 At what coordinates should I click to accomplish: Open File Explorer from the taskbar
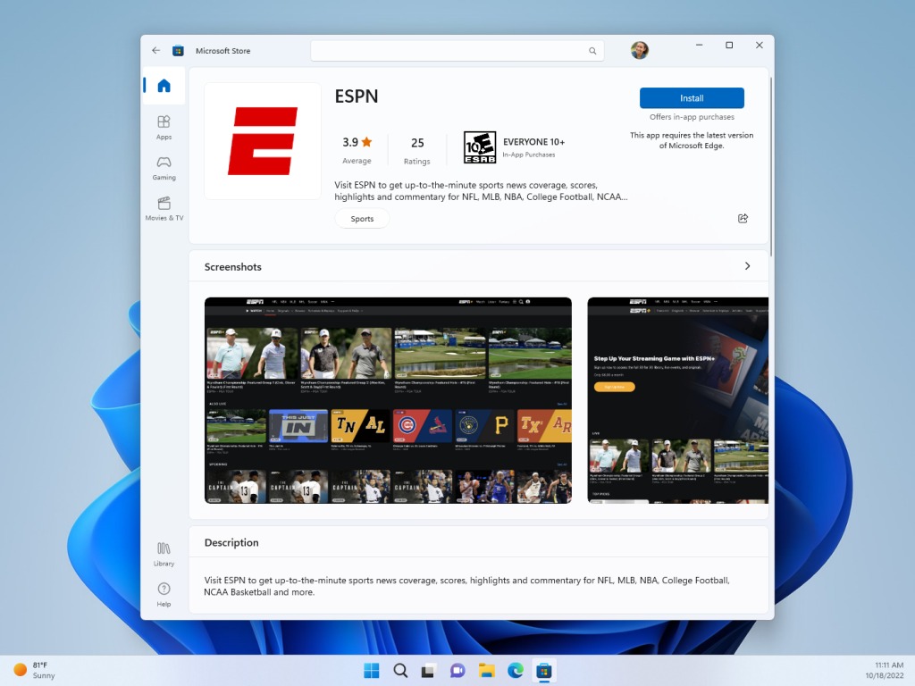click(x=486, y=671)
